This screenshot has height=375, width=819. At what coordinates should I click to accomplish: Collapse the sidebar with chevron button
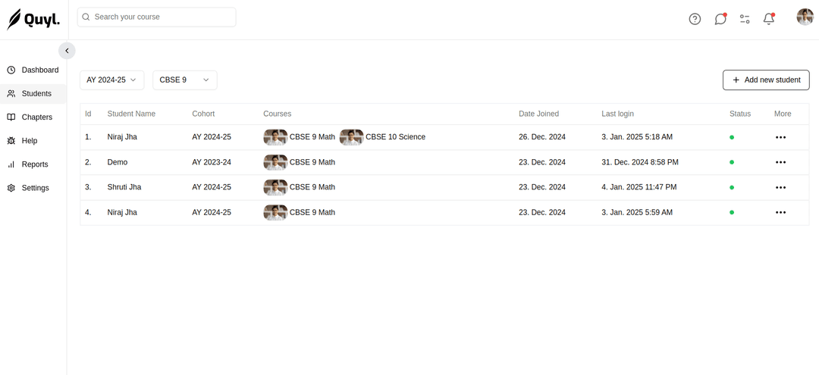click(x=67, y=51)
